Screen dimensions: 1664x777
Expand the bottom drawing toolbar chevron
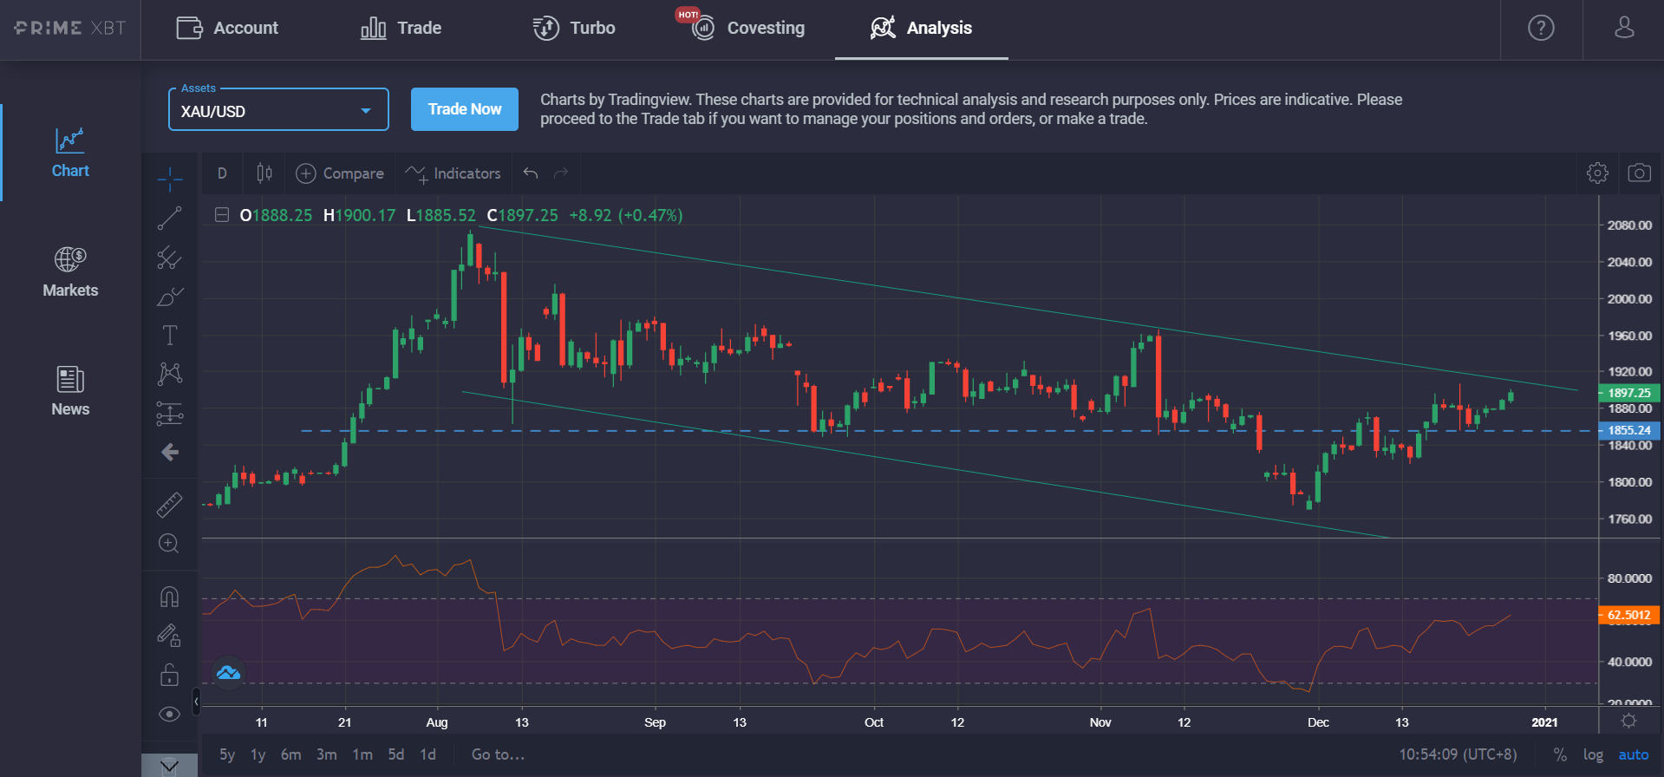click(x=169, y=766)
